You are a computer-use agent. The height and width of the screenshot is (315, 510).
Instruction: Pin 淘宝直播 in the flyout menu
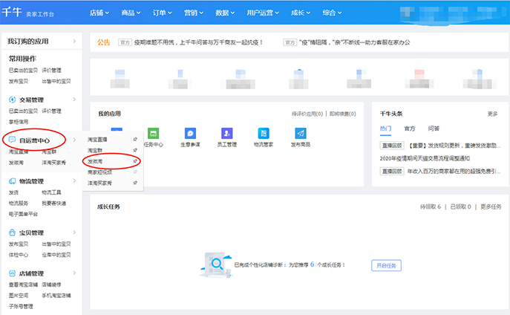tap(134, 139)
